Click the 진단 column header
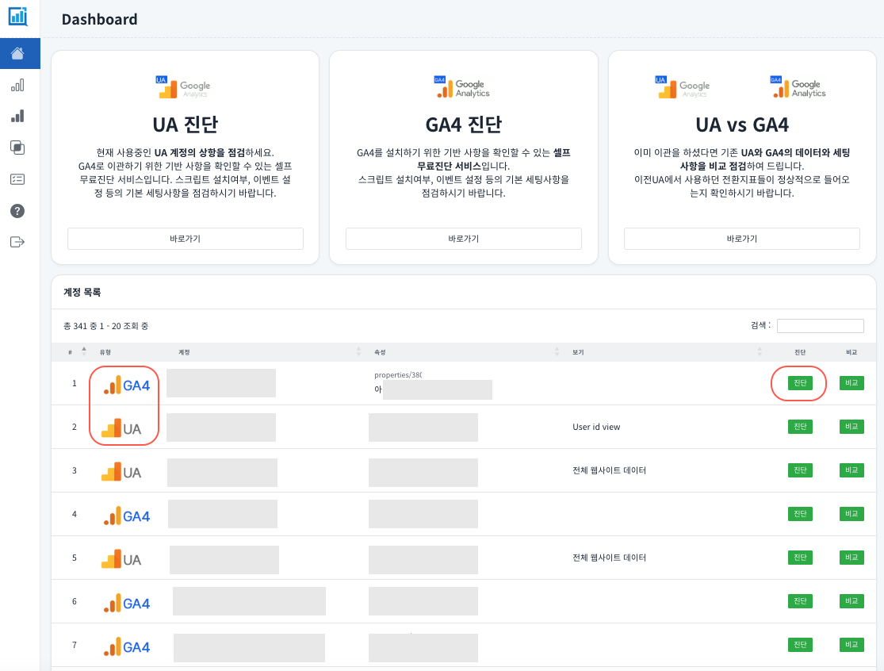Screen dimensions: 884x671 tap(800, 352)
